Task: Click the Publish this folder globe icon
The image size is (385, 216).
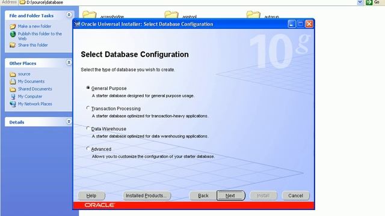Action: click(x=13, y=34)
